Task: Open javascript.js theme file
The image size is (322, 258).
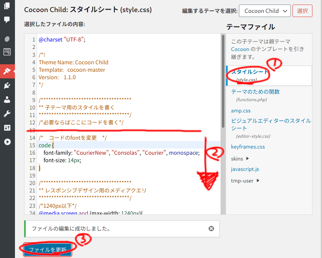Action: coord(245,169)
